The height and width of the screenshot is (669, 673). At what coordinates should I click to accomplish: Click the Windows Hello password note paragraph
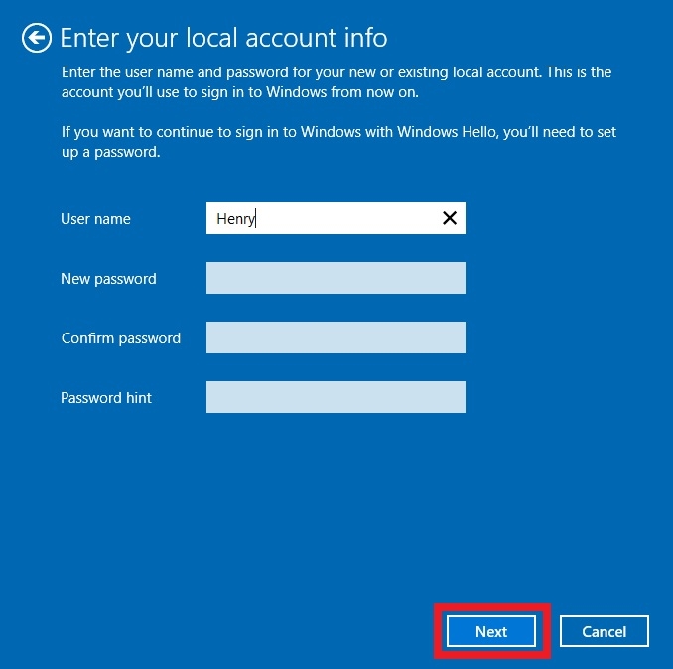point(339,142)
